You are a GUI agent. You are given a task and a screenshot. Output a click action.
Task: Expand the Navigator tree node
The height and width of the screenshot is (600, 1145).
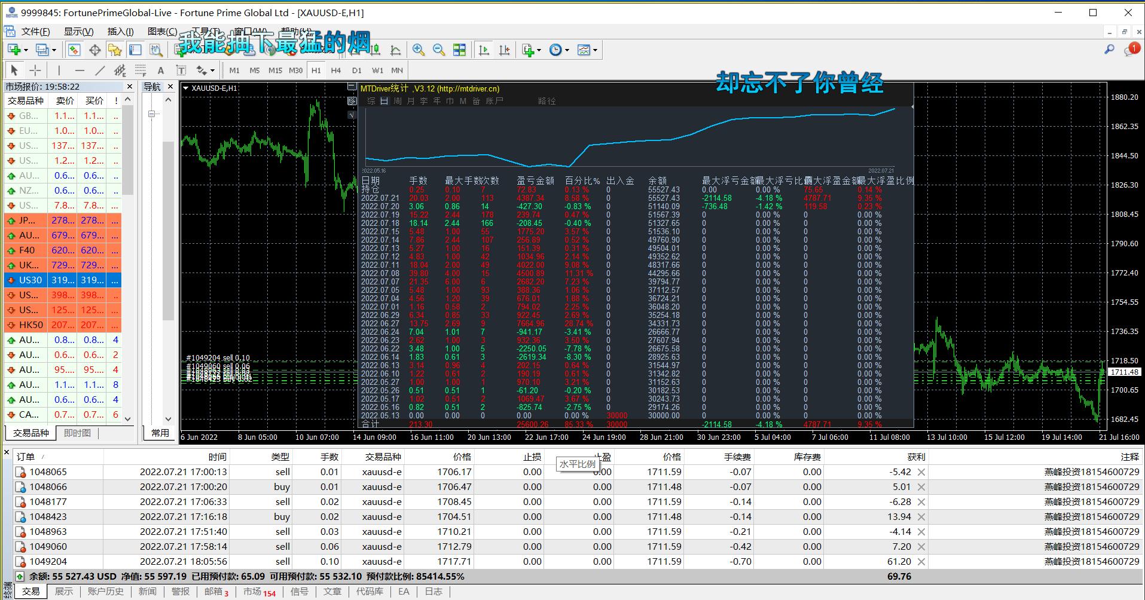pos(152,114)
